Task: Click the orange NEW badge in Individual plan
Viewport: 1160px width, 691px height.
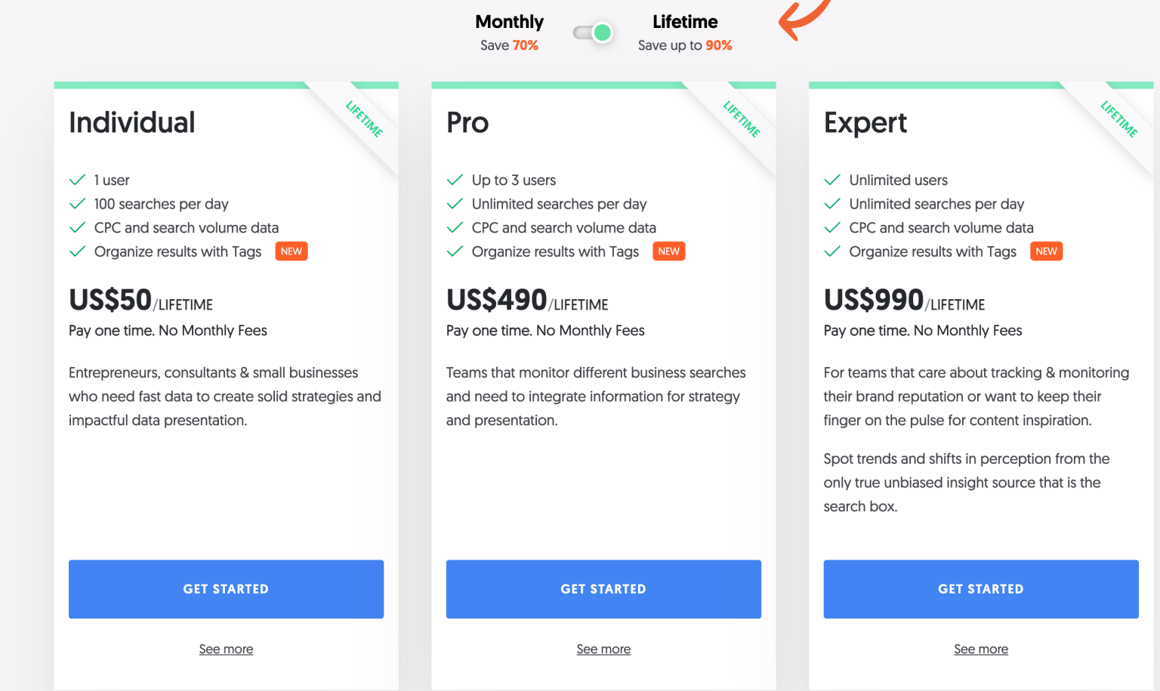Action: [292, 251]
